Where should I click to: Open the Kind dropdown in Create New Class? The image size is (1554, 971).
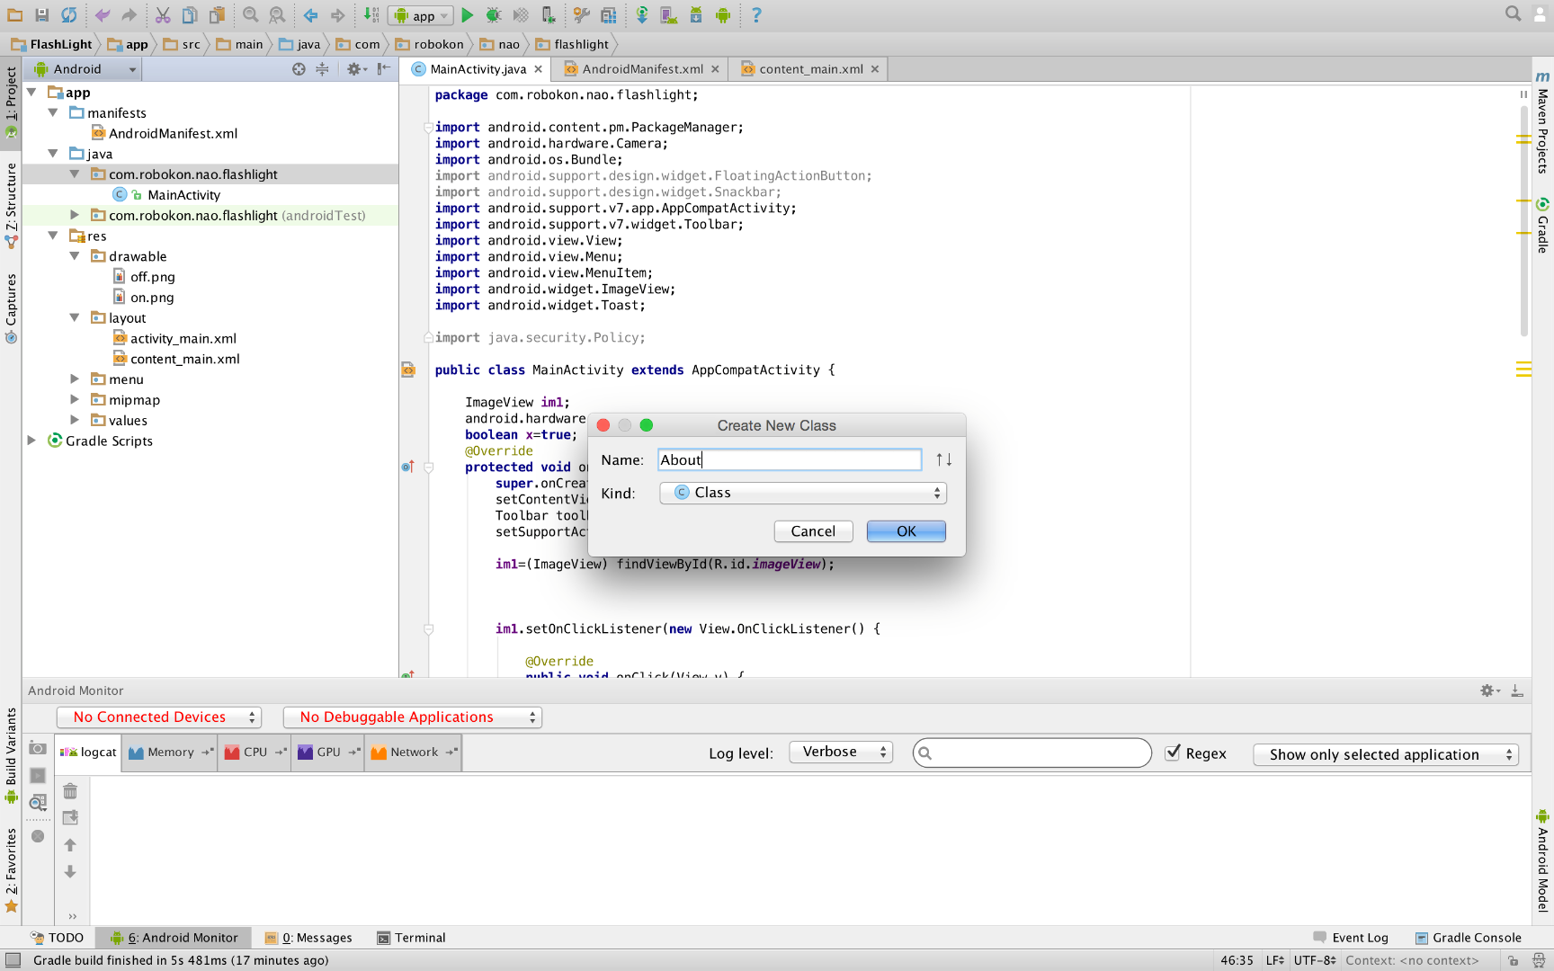[802, 493]
